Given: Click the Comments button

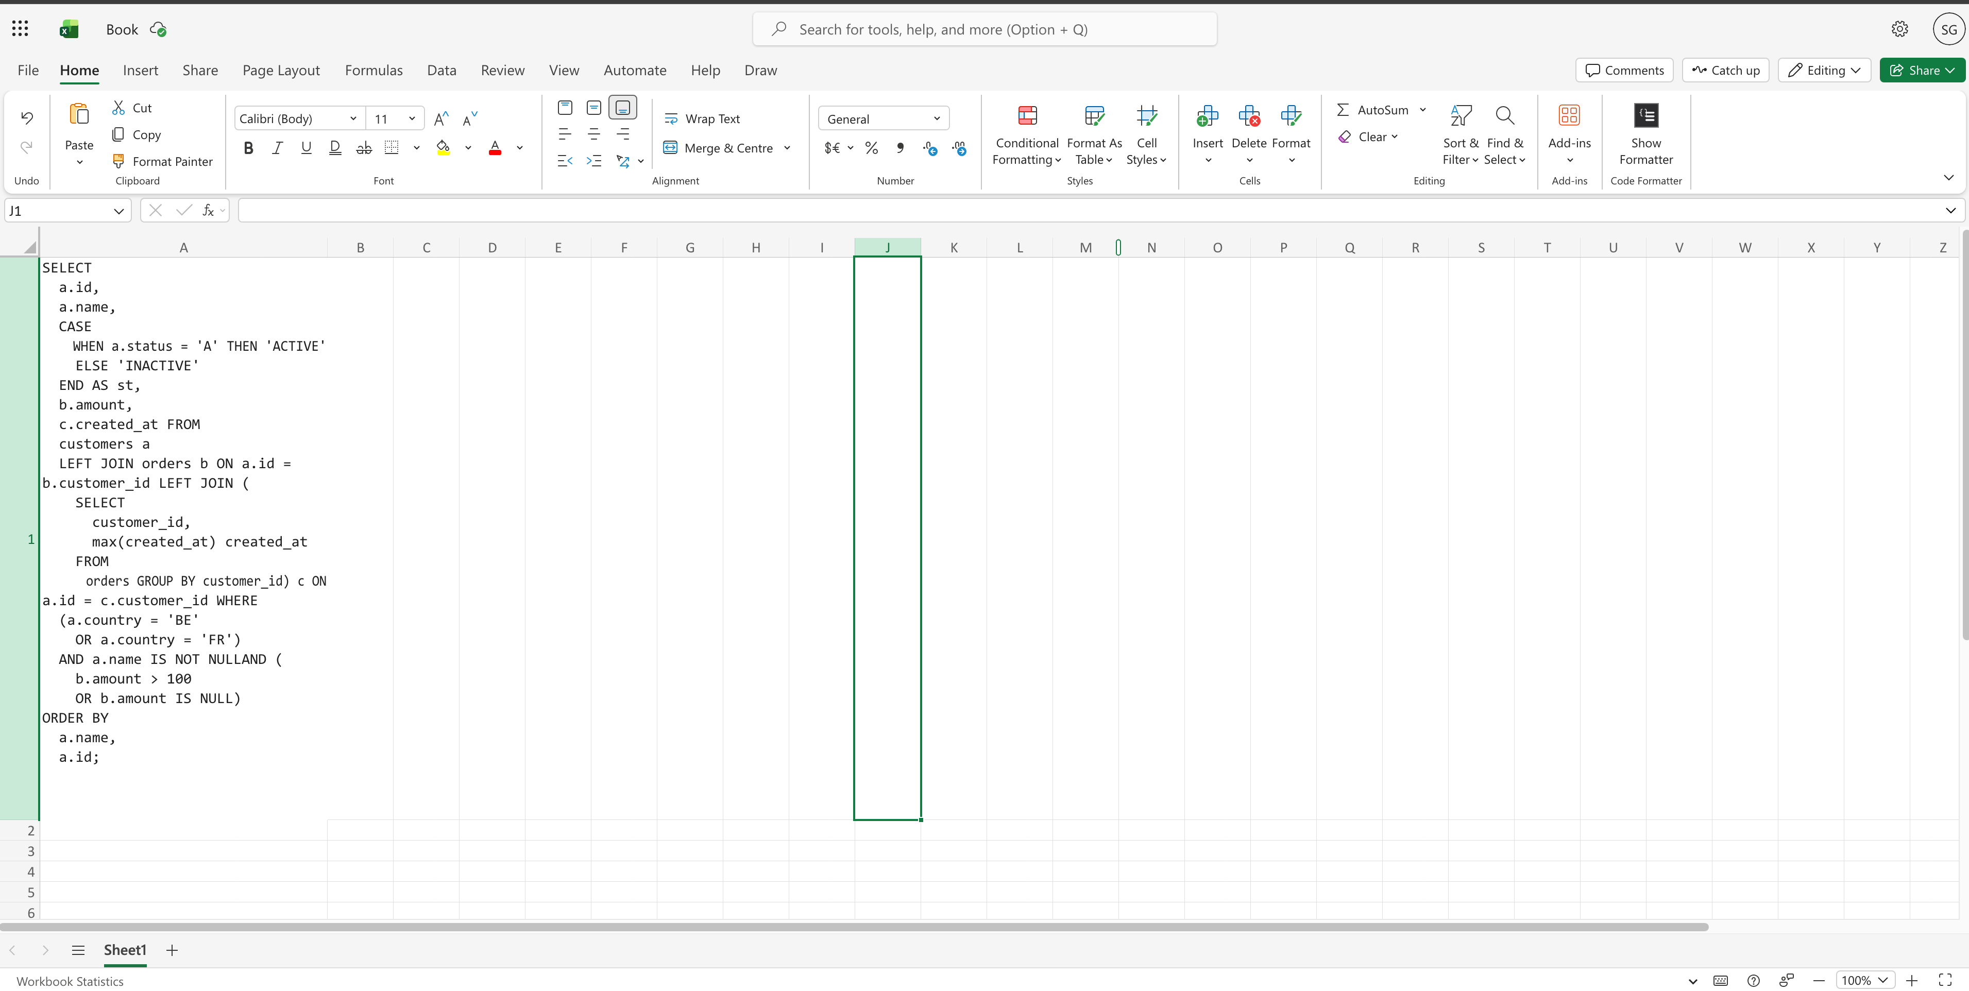Looking at the screenshot, I should click(1623, 70).
